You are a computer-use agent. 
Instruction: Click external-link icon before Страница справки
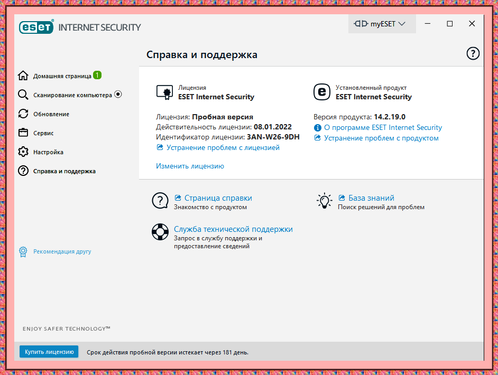[178, 198]
